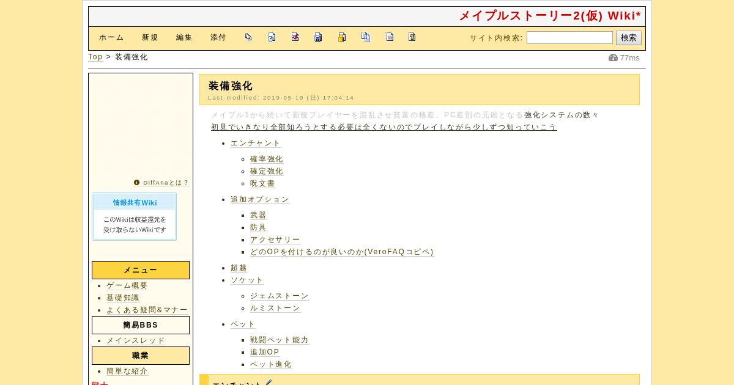This screenshot has width=734, height=385.
Task: Click the underlined 初見でいきなり全部知ろうとする sentence
Action: (x=384, y=127)
